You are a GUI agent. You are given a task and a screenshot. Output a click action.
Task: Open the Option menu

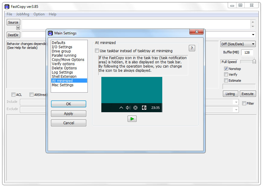39,14
